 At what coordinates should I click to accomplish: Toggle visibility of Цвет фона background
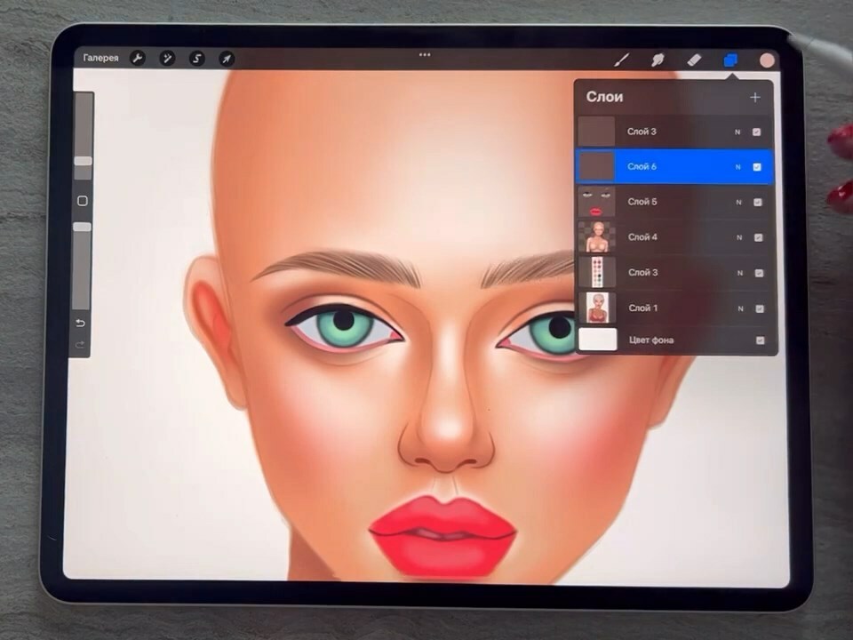coord(761,340)
